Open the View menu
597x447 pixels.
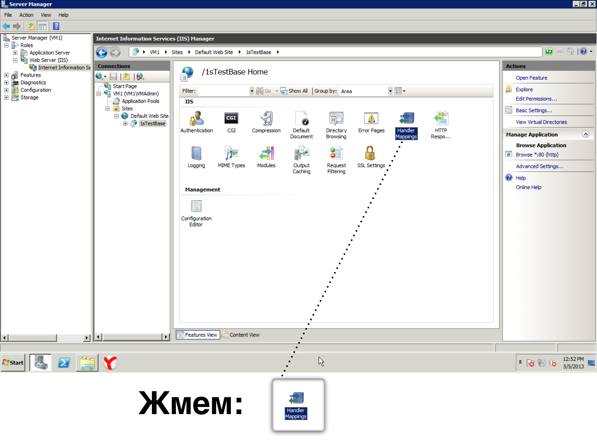click(x=46, y=15)
